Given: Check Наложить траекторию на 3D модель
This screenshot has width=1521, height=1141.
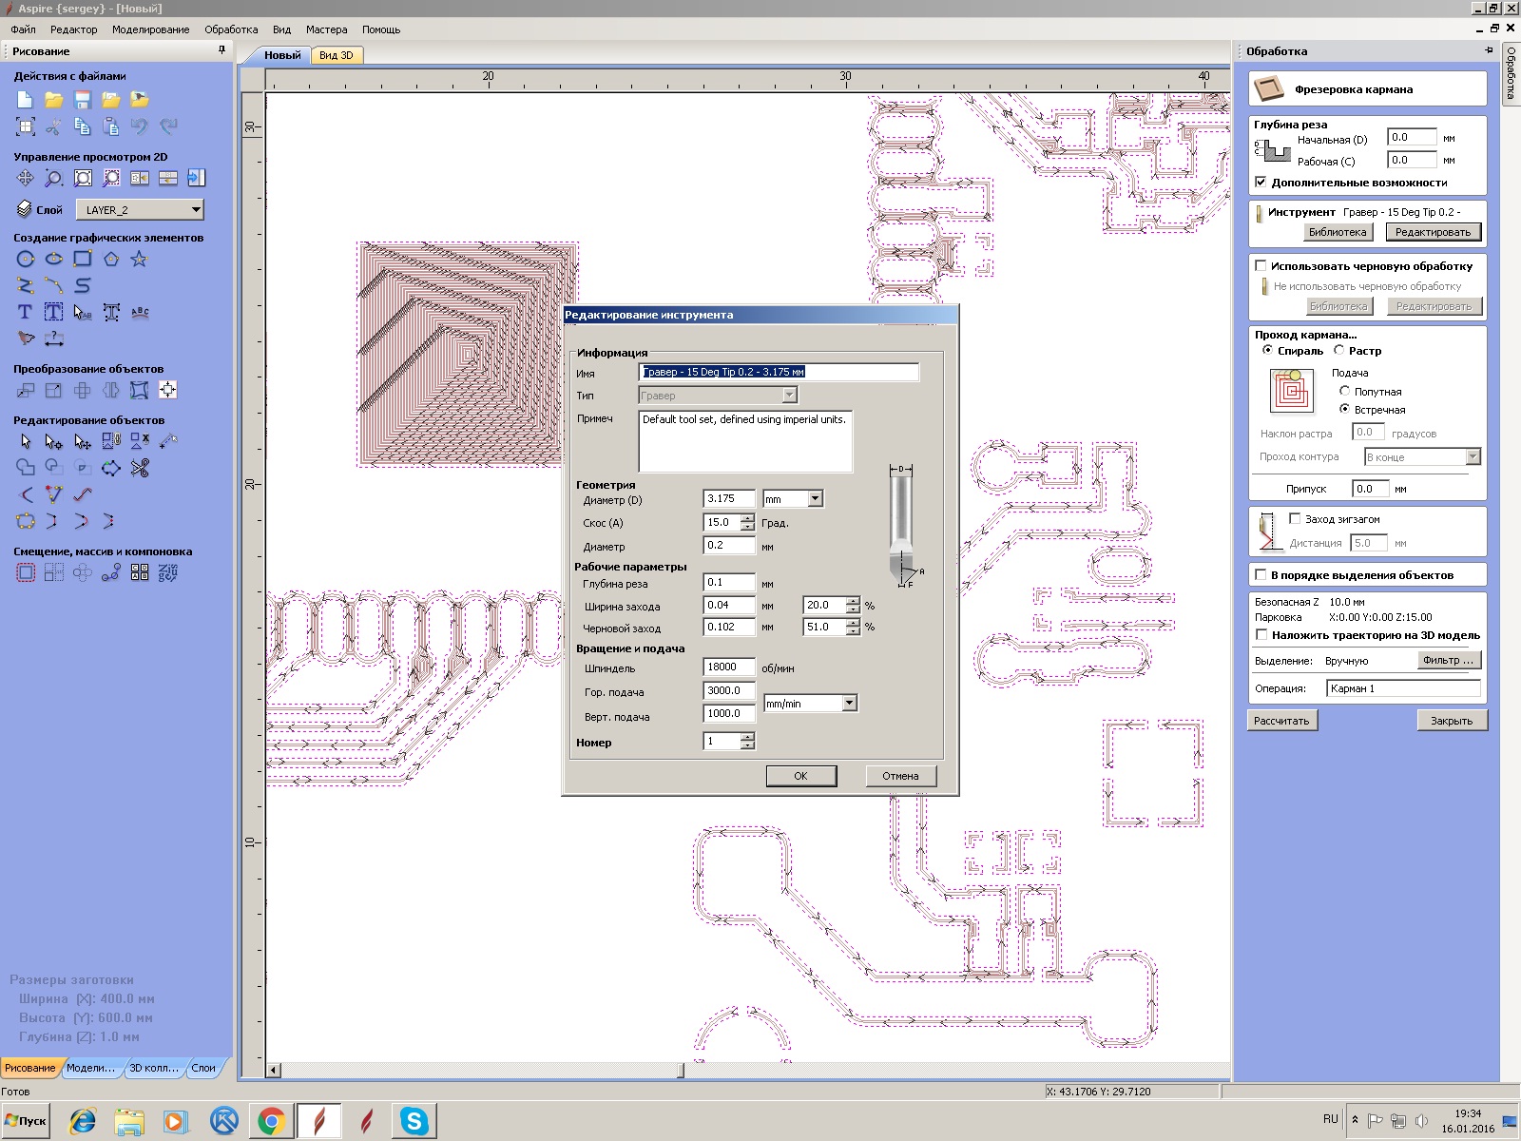Looking at the screenshot, I should click(1261, 635).
